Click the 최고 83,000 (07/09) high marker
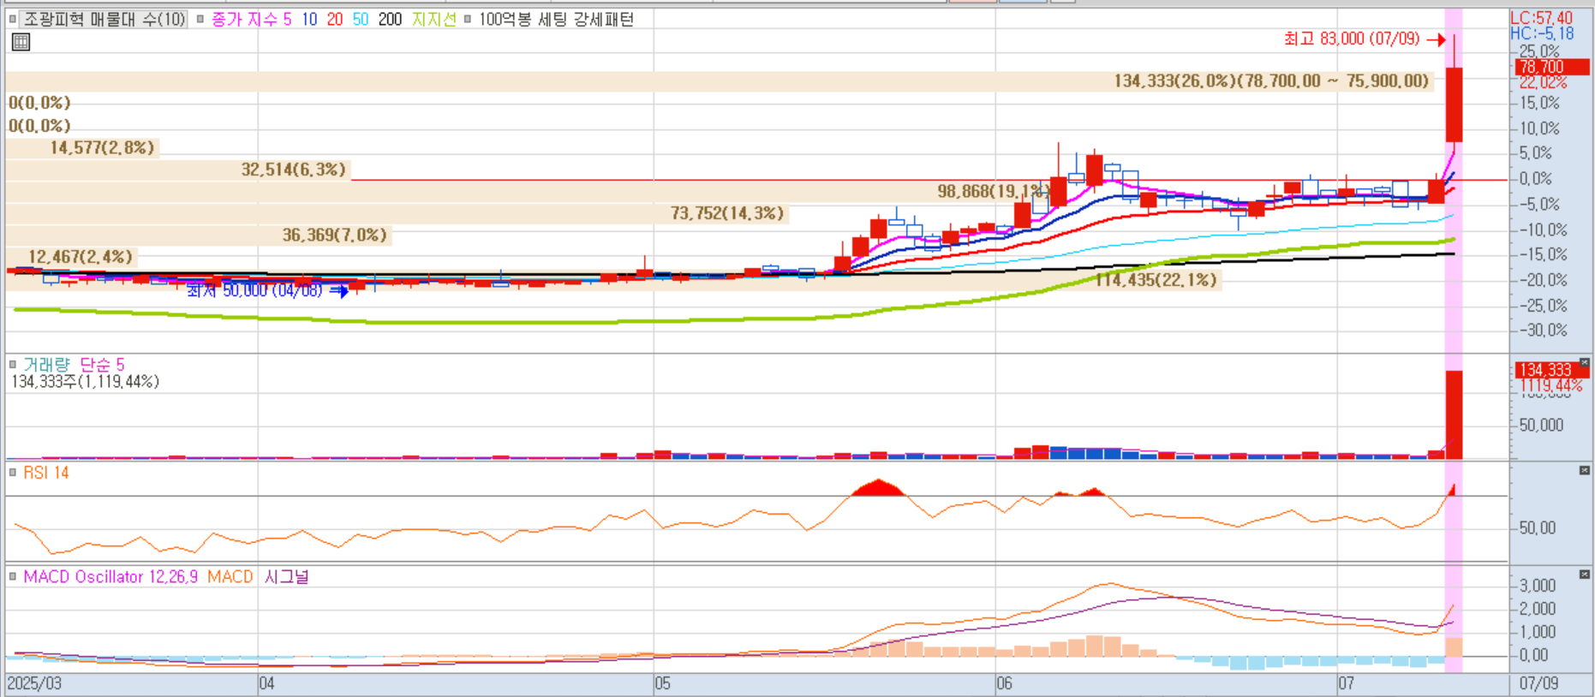The height and width of the screenshot is (697, 1595). click(1364, 39)
